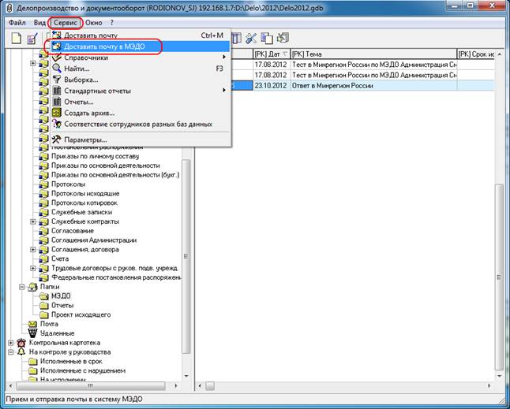
Task: Click the Папки folder icon in tree
Action: 32,287
